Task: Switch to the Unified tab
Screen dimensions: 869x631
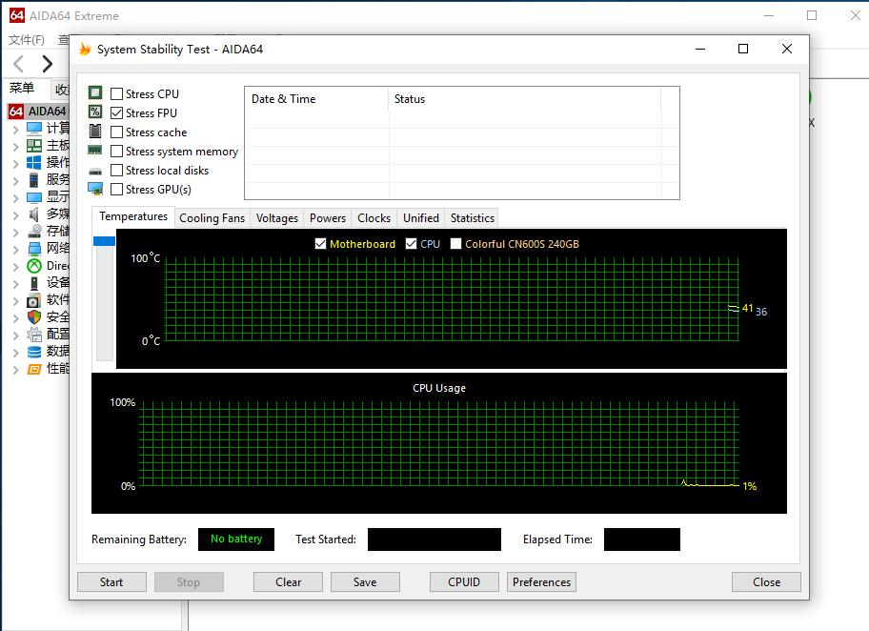Action: point(421,218)
